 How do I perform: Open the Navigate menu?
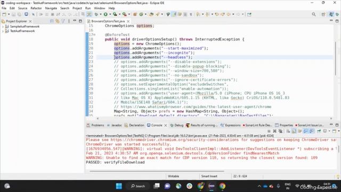(51, 9)
